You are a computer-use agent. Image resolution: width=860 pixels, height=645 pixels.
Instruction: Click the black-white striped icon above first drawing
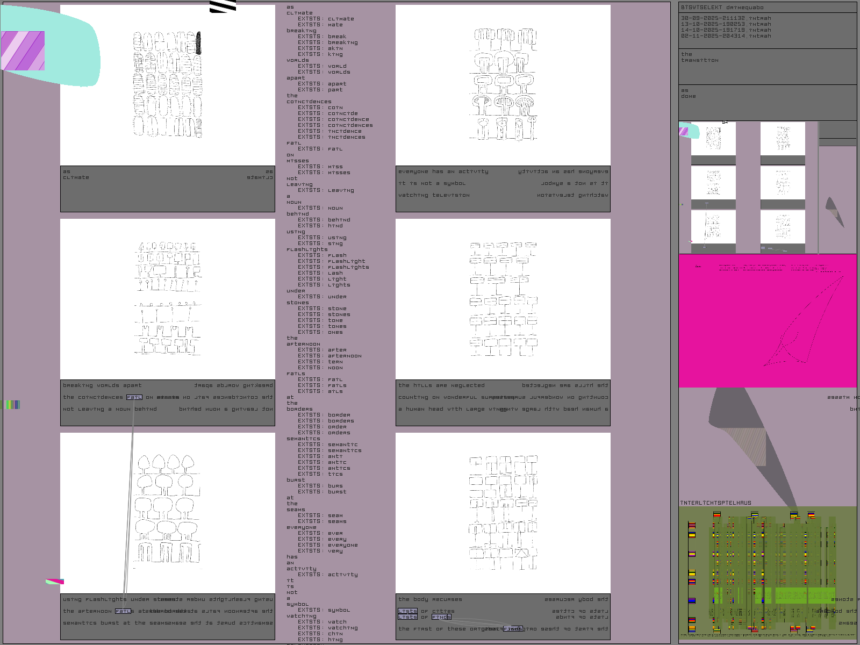tap(223, 6)
